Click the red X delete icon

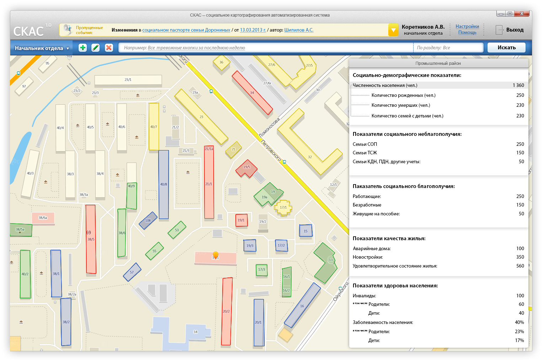pos(109,48)
